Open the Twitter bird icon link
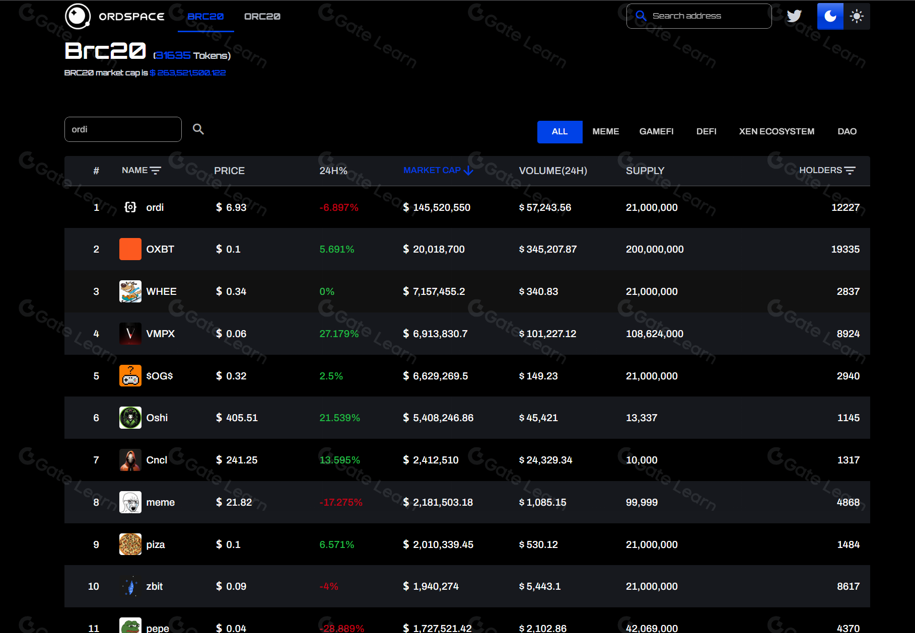Image resolution: width=915 pixels, height=633 pixels. 794,16
